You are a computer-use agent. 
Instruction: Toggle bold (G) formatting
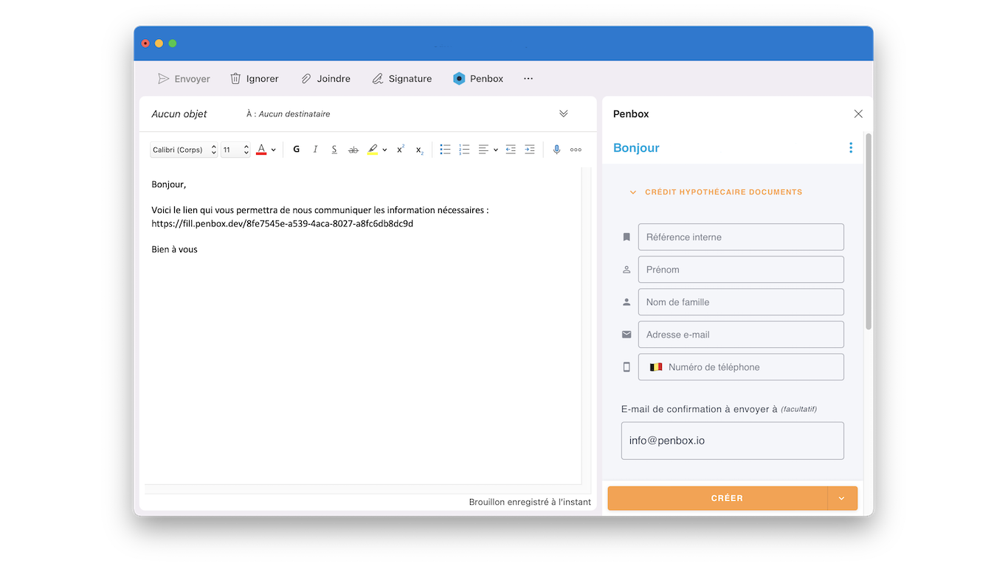[x=297, y=150]
